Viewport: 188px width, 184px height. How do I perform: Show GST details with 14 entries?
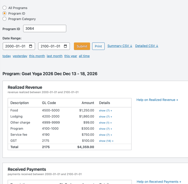point(106,141)
